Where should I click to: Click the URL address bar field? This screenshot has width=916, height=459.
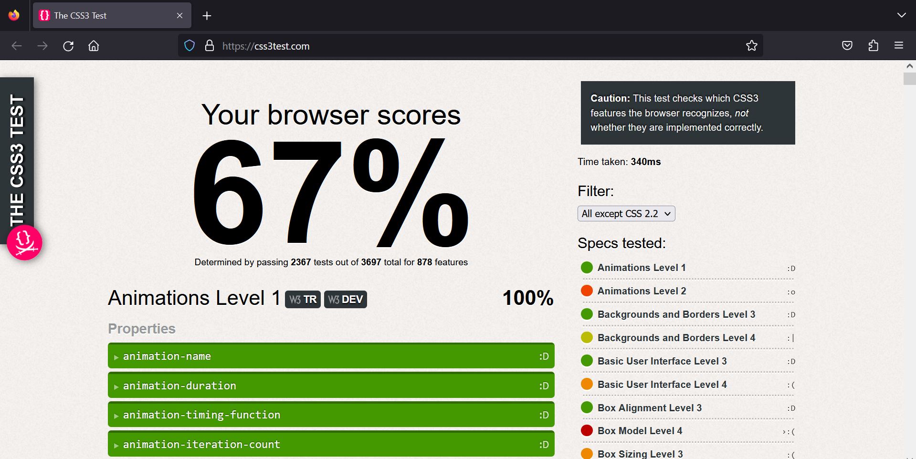point(477,46)
